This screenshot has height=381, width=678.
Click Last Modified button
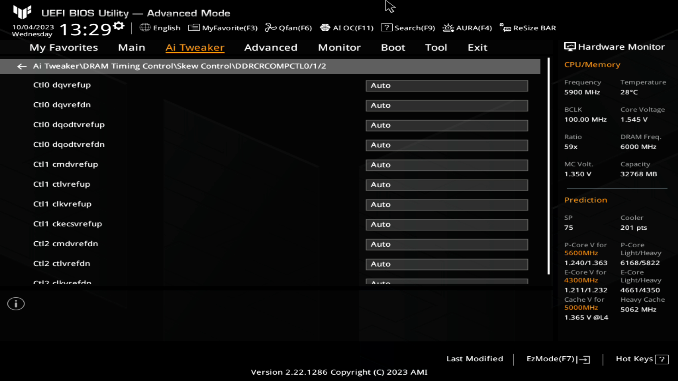[475, 359]
